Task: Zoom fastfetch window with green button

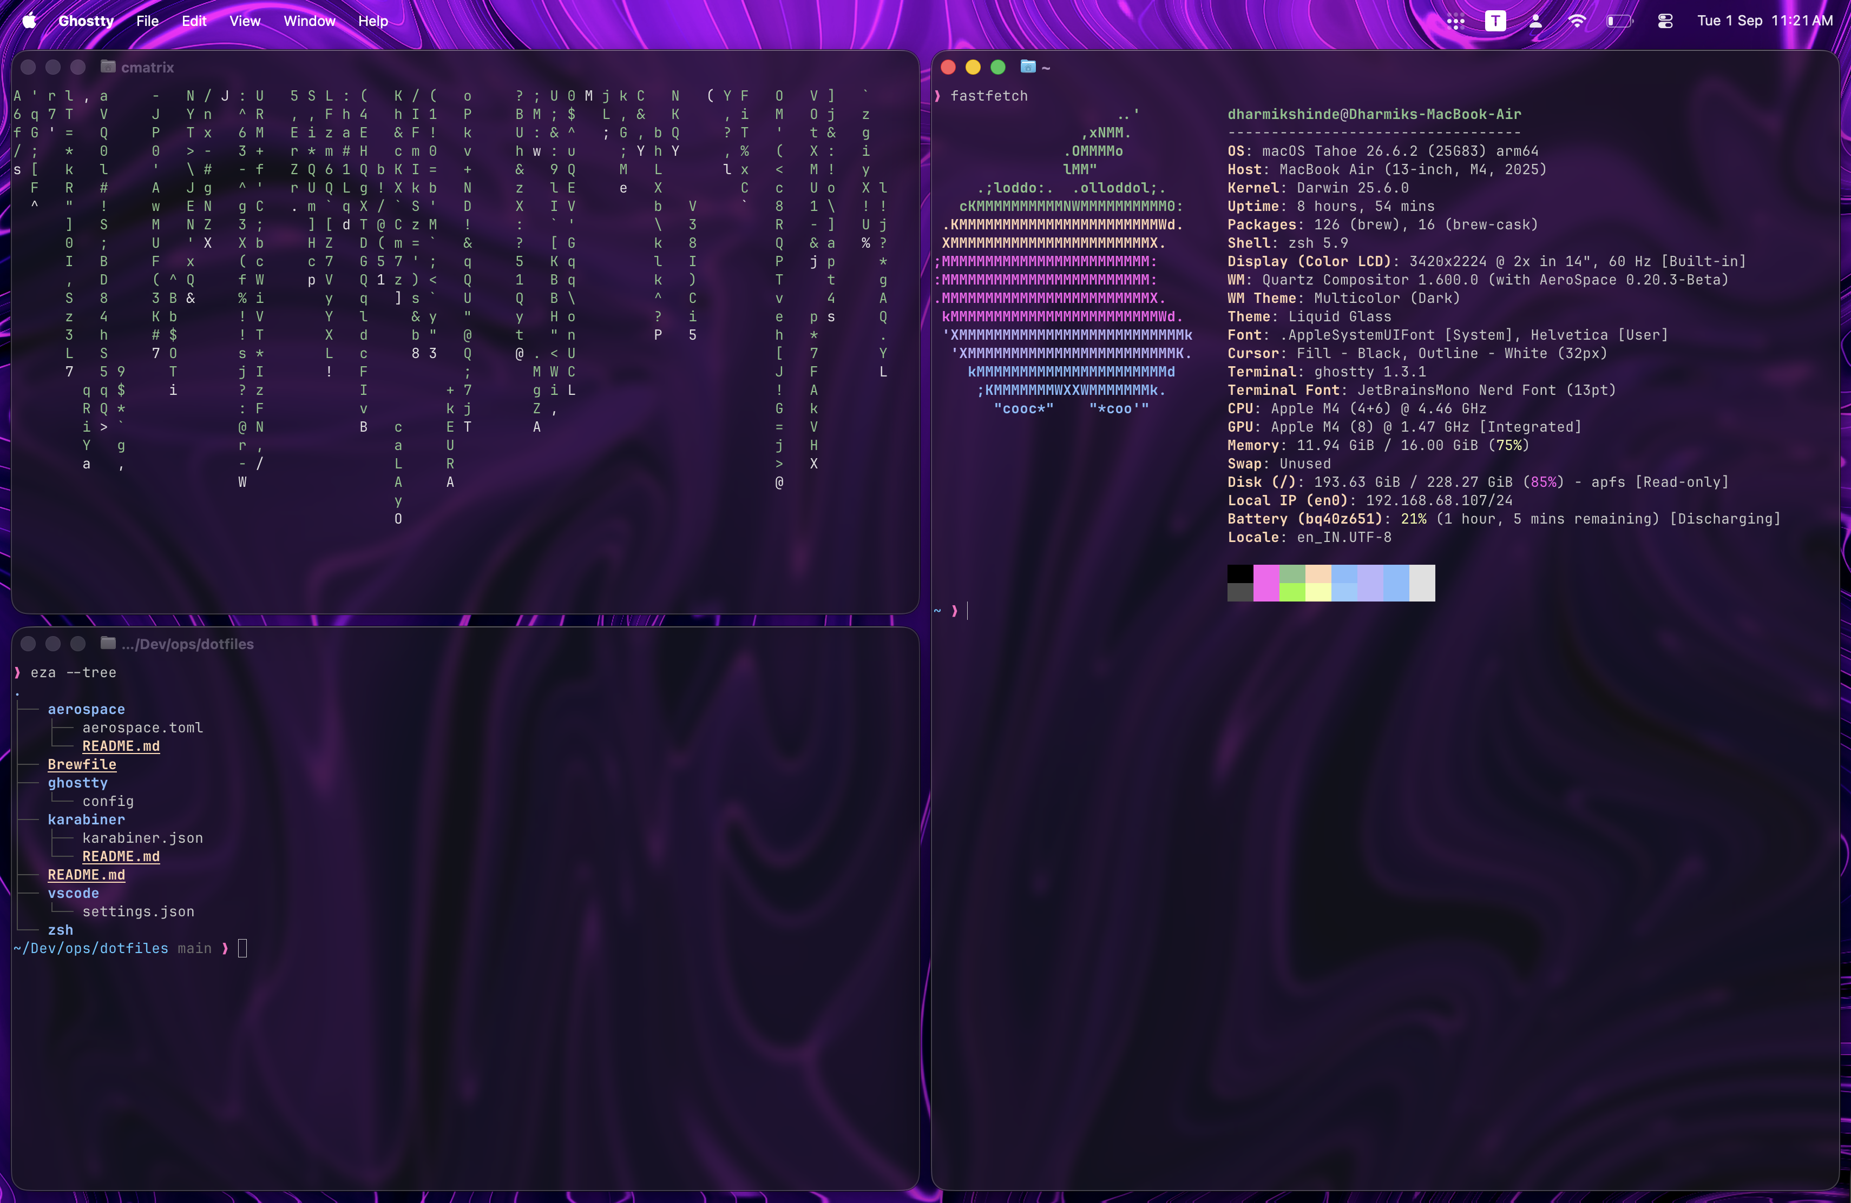Action: [998, 67]
